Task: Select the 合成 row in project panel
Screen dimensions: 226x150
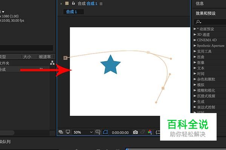Action: pyautogui.click(x=25, y=69)
